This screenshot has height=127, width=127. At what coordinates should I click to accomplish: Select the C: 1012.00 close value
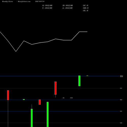coord(47,8)
